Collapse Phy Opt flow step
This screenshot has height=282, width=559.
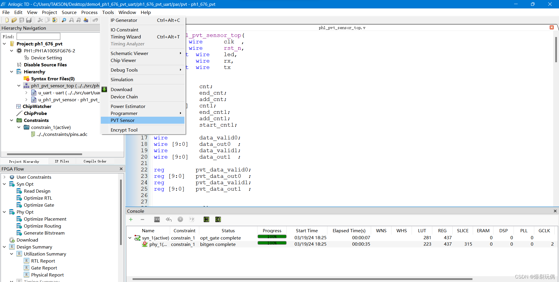click(x=4, y=212)
